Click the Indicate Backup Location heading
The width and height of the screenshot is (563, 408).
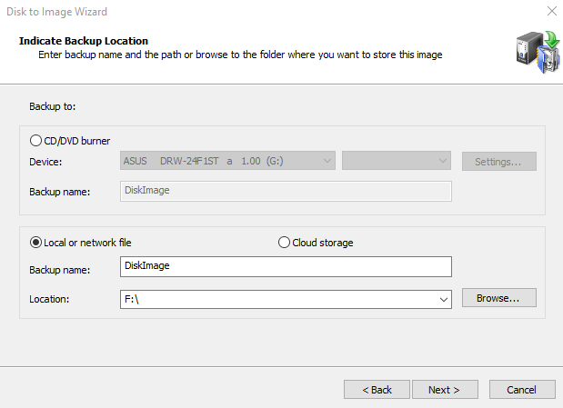(x=84, y=41)
